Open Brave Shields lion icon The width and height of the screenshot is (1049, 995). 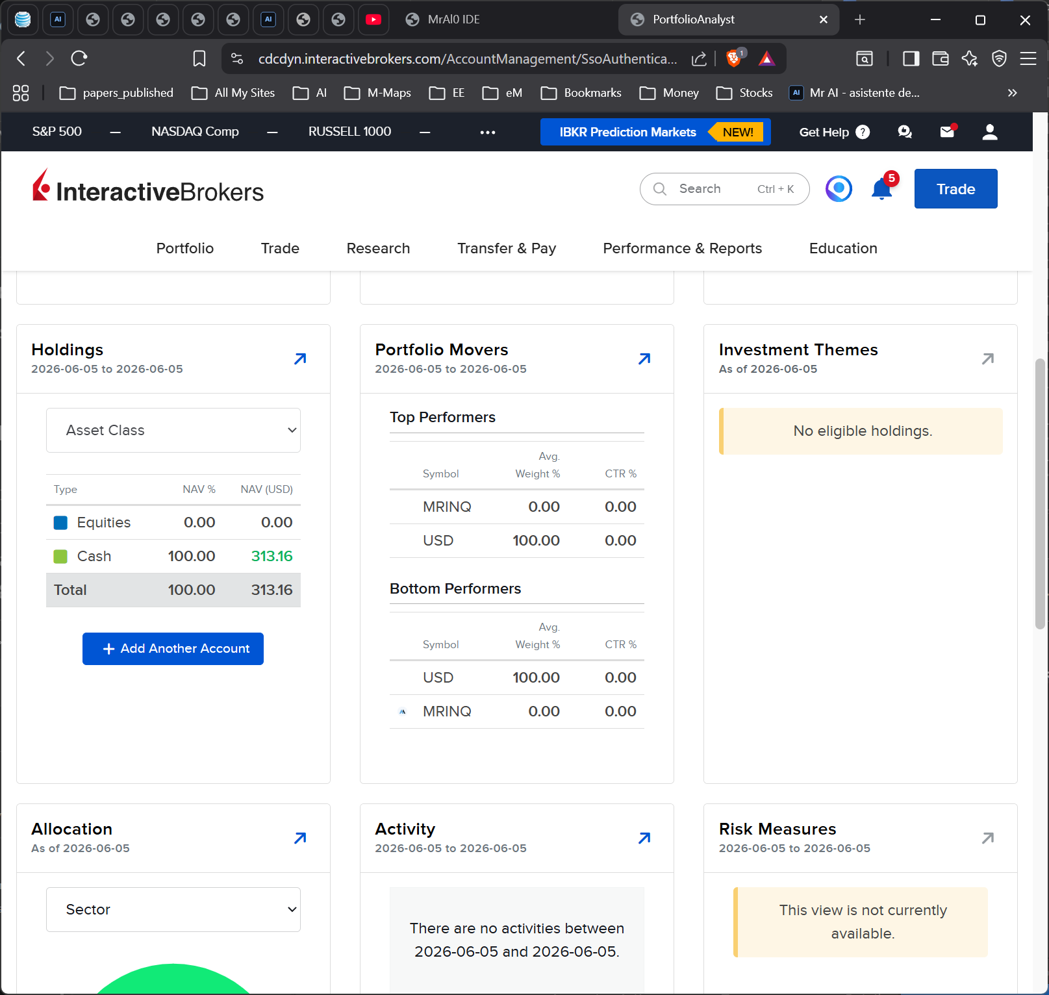735,58
